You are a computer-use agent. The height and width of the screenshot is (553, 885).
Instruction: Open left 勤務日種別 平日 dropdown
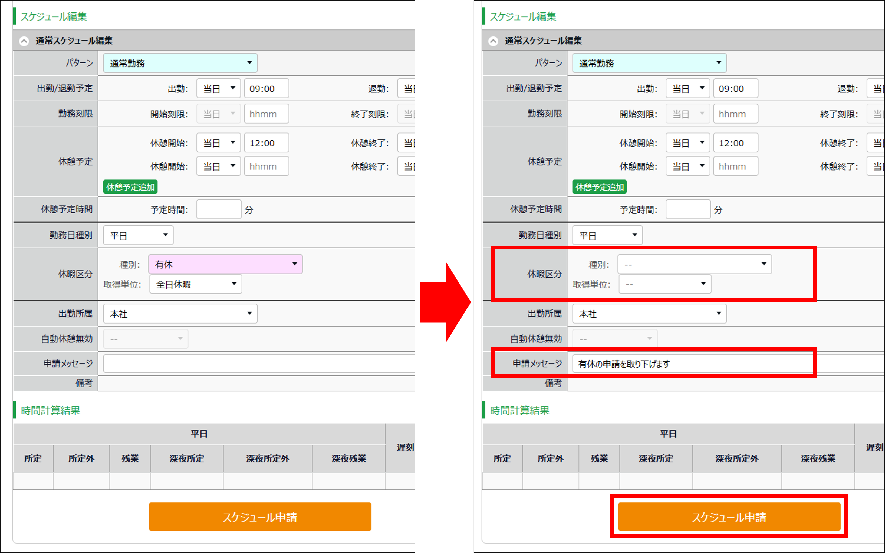tap(138, 235)
